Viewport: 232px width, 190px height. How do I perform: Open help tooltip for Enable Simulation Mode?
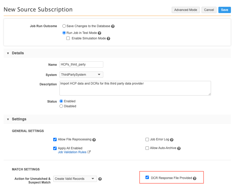coord(108,39)
